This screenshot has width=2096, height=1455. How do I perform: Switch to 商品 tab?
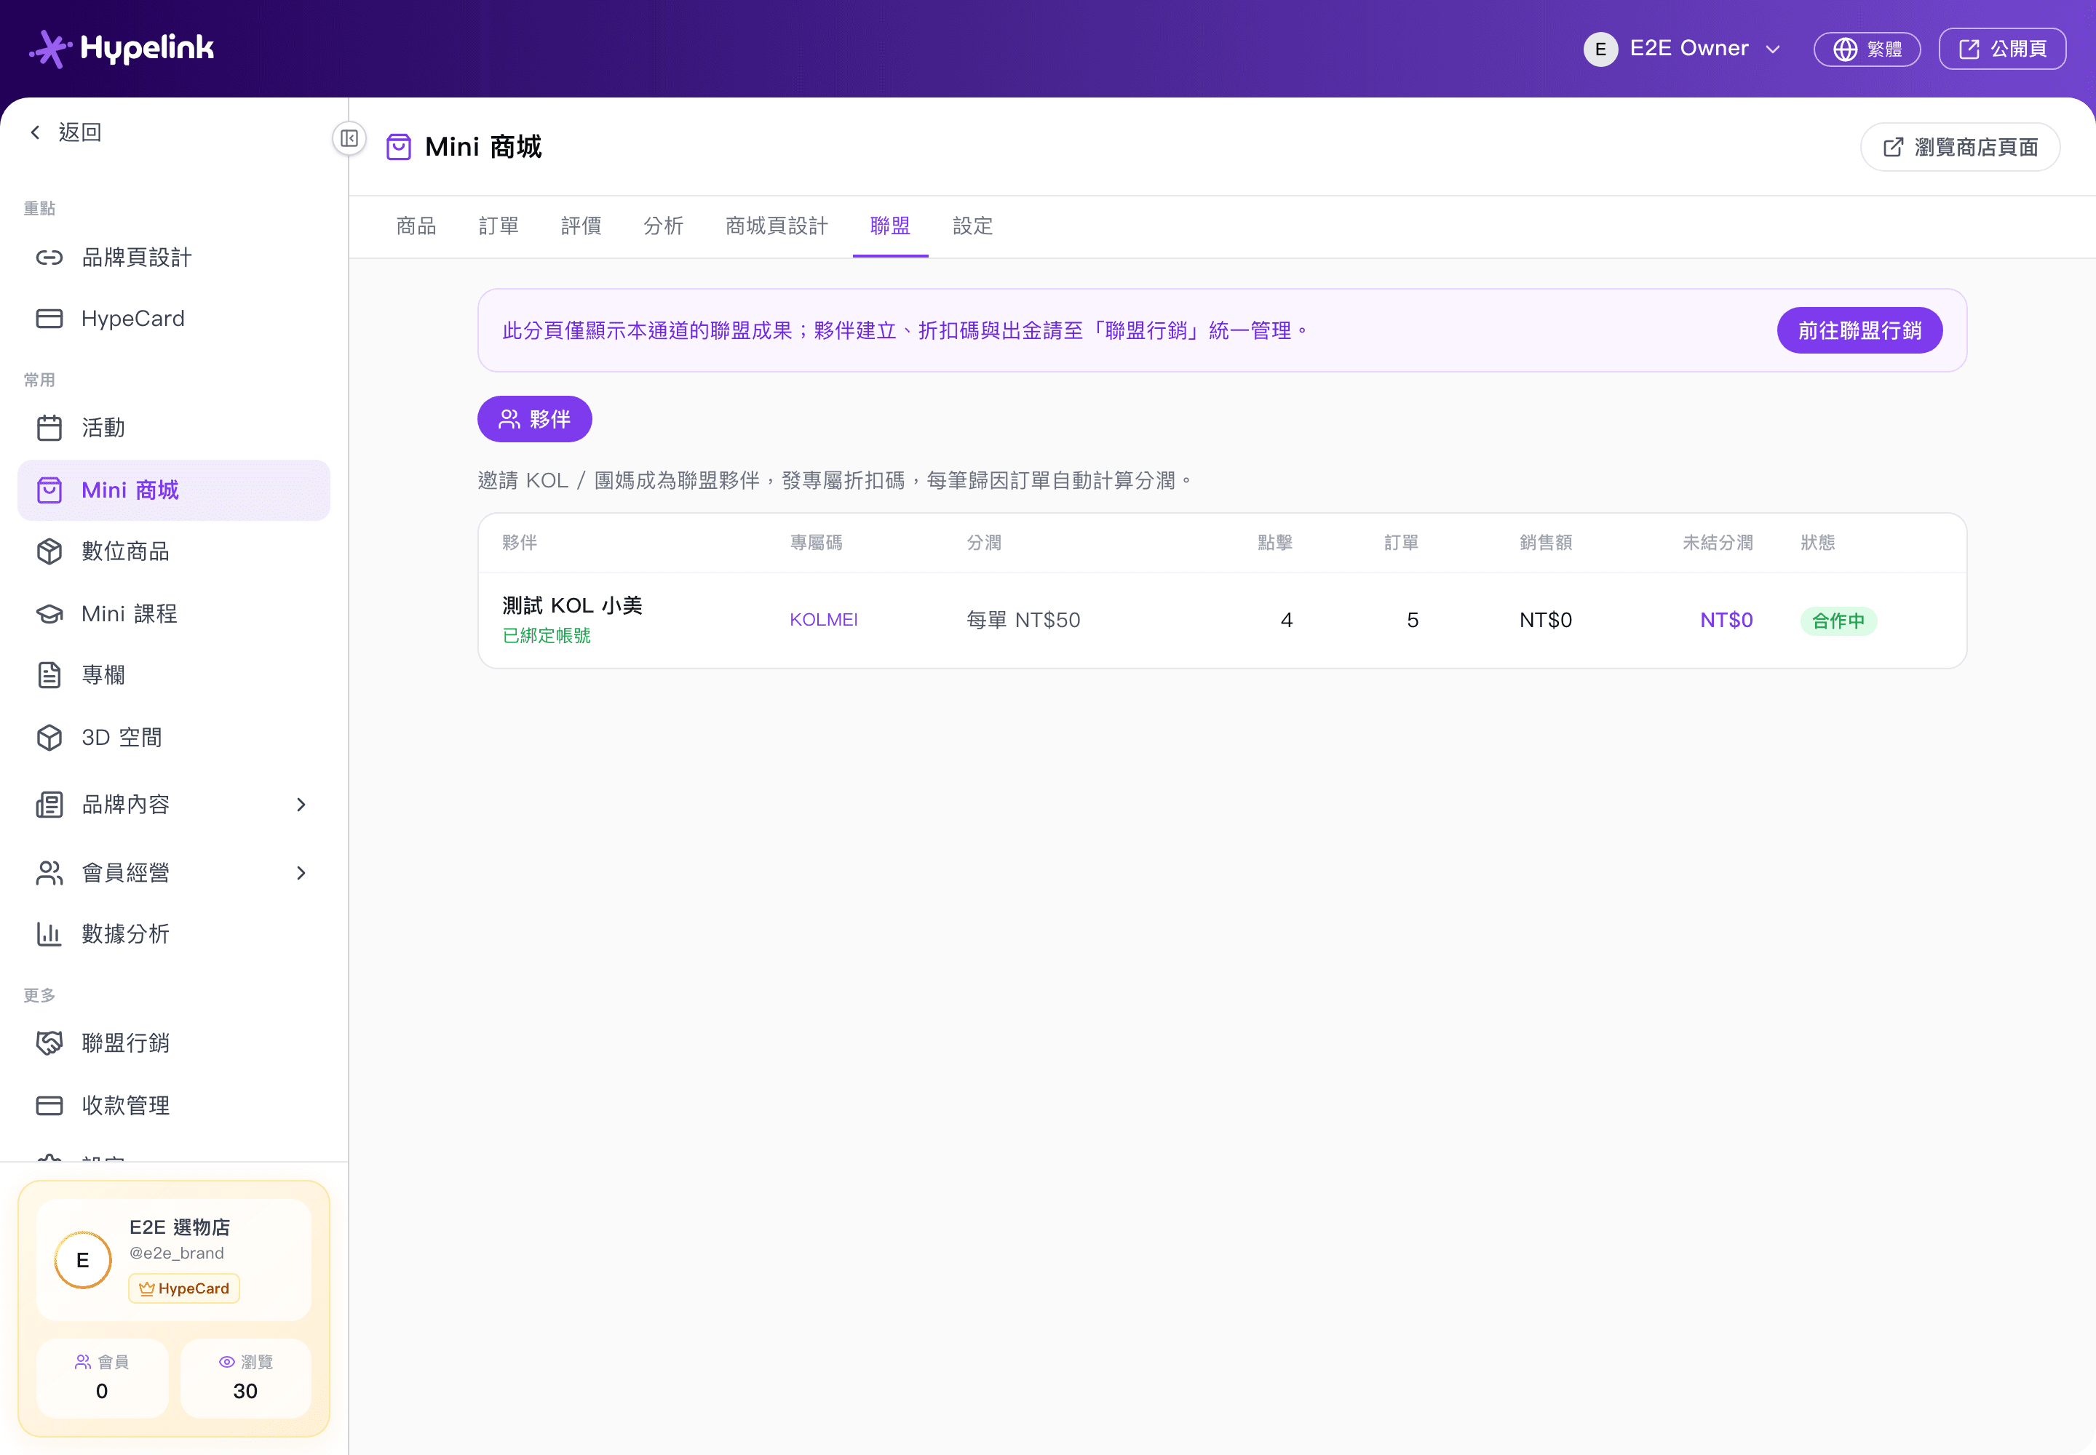pos(416,226)
